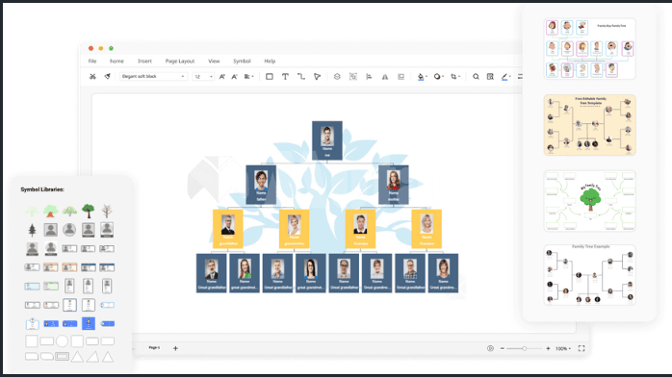Click the presentation play icon in status bar
This screenshot has height=377, width=672.
[490, 348]
